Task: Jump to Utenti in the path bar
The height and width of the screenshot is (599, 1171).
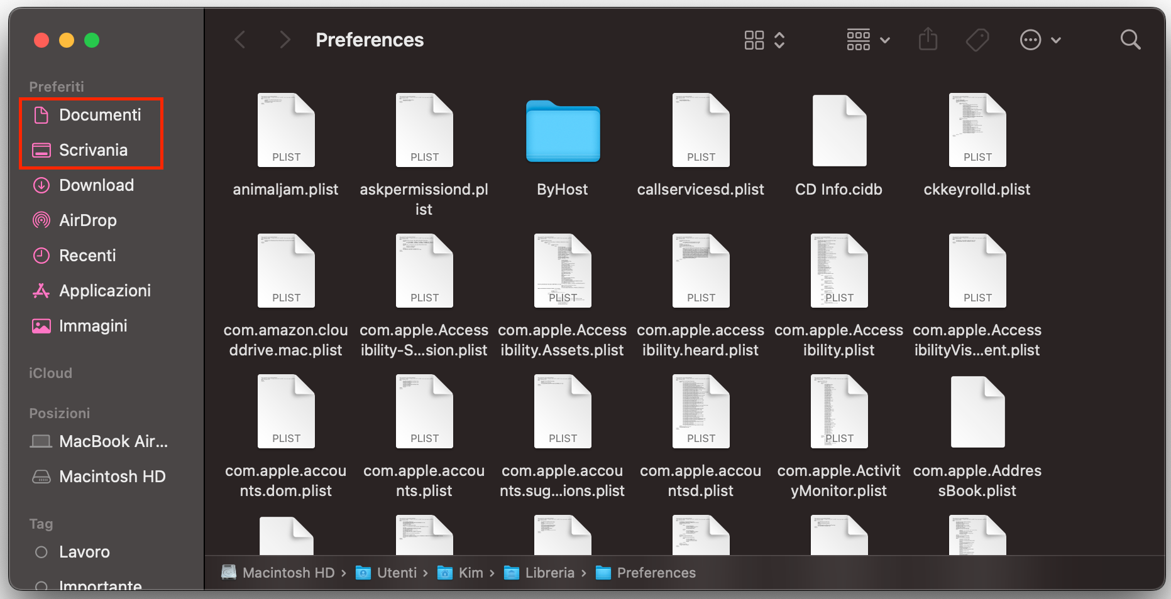Action: [x=397, y=572]
